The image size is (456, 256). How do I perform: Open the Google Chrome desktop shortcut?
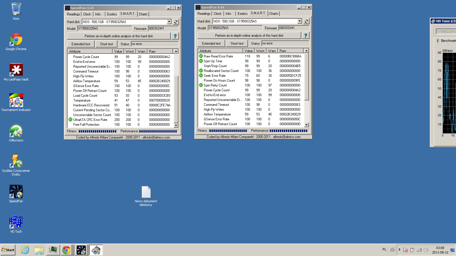[x=16, y=42]
